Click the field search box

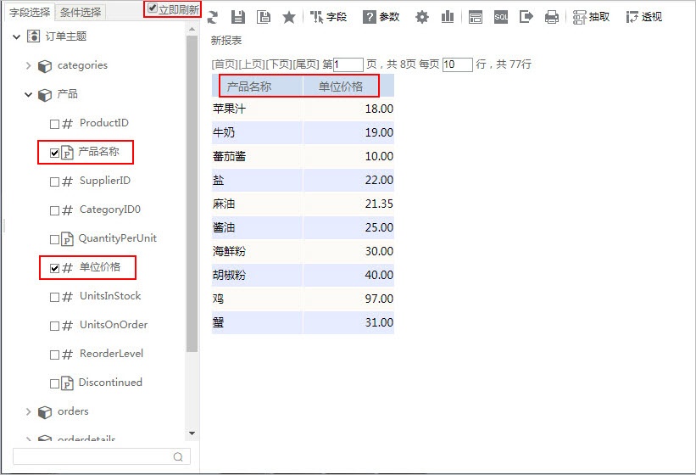(x=102, y=456)
